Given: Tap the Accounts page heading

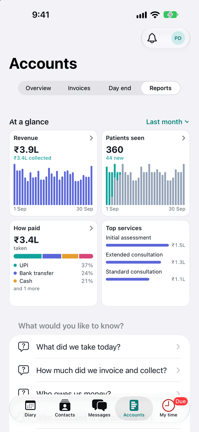Looking at the screenshot, I should pyautogui.click(x=43, y=64).
